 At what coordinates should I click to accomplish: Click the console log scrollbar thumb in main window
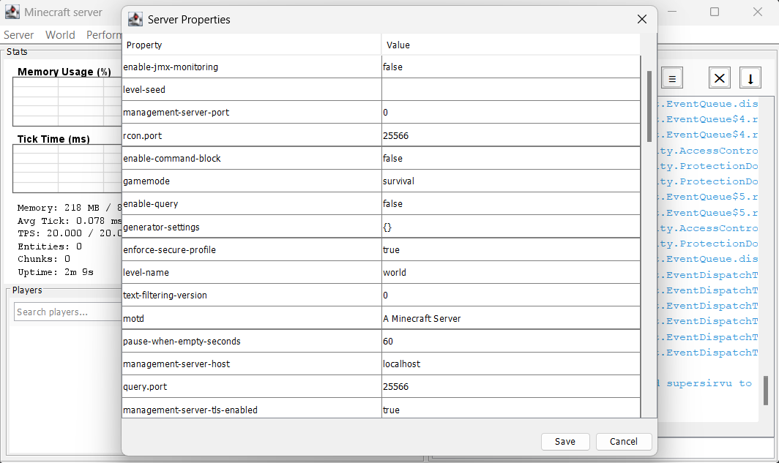click(766, 391)
